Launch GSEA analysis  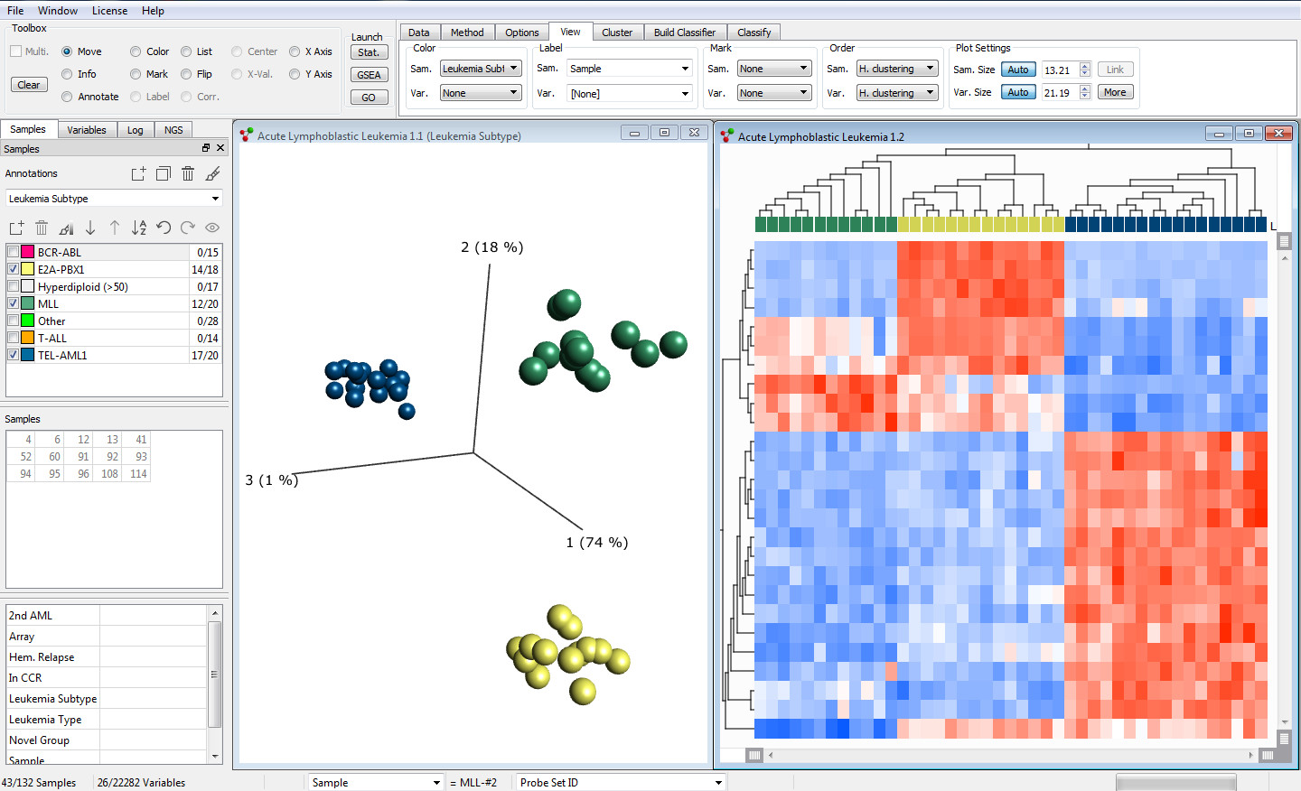click(369, 74)
